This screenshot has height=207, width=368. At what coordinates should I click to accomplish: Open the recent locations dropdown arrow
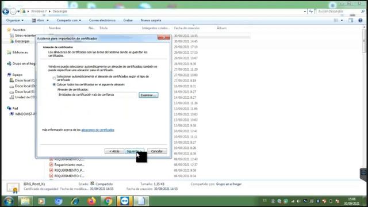pos(18,11)
